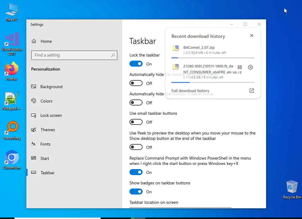Open Themes settings page
Image resolution: width=302 pixels, height=219 pixels.
48,130
